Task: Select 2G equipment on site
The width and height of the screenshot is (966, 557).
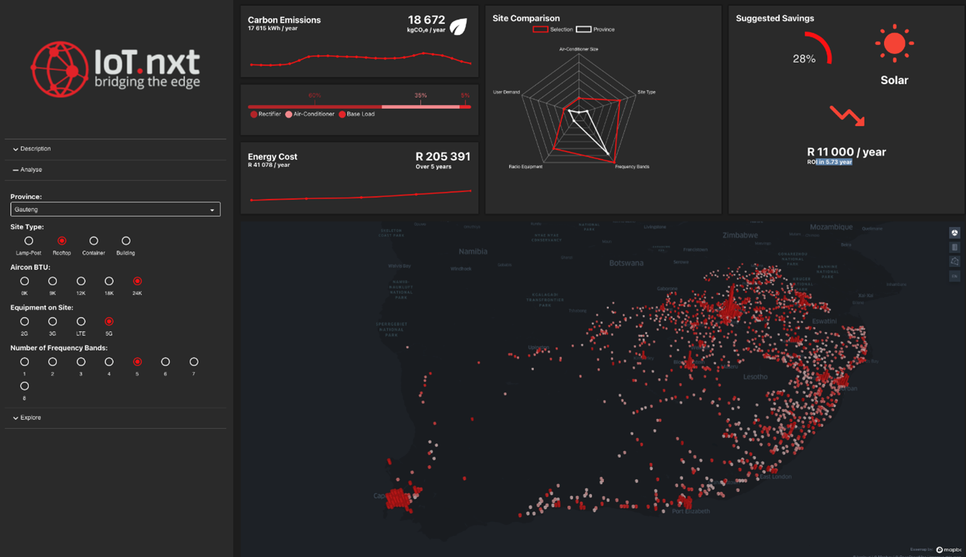Action: click(24, 321)
